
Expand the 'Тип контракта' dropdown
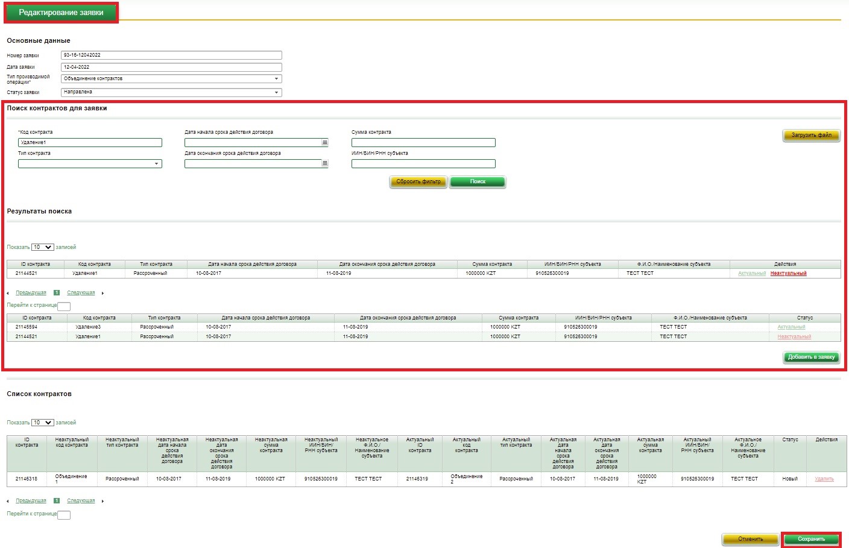tap(156, 164)
